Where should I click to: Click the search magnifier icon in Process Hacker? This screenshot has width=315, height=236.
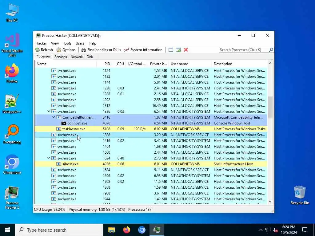(x=271, y=49)
